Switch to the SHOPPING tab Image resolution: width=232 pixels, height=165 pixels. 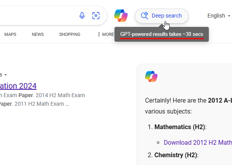pos(70,34)
